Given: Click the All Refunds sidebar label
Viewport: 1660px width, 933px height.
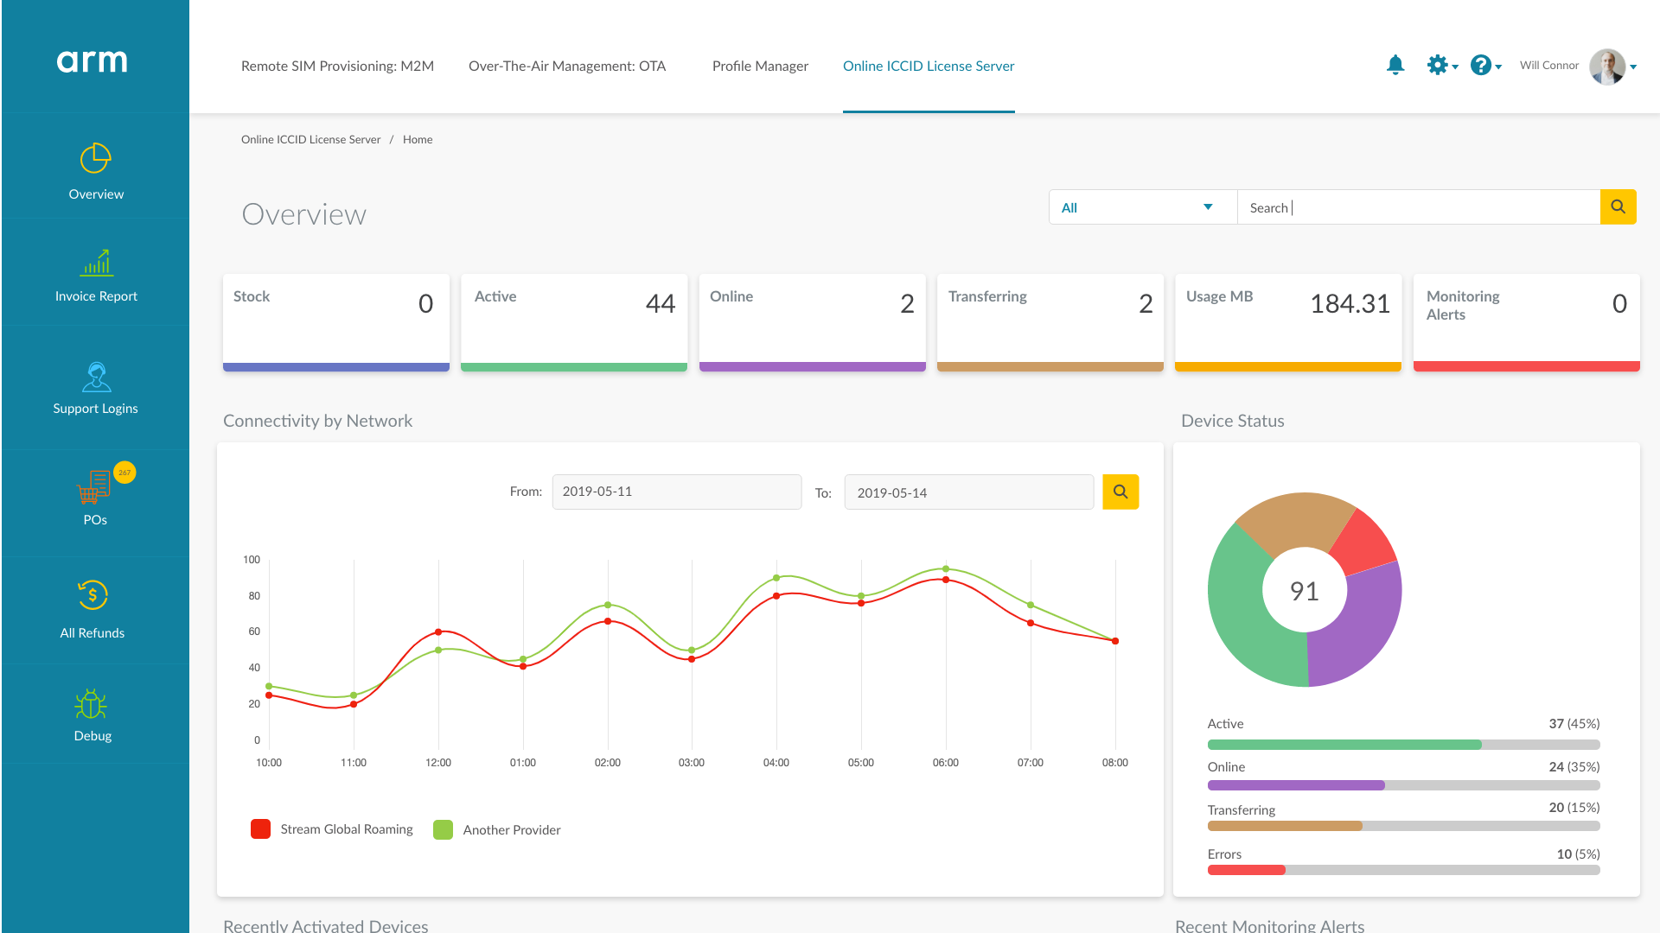Looking at the screenshot, I should 93,633.
